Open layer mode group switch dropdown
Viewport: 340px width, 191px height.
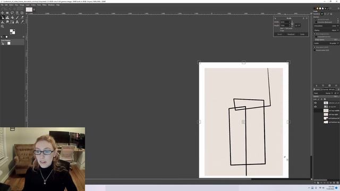(x=337, y=93)
